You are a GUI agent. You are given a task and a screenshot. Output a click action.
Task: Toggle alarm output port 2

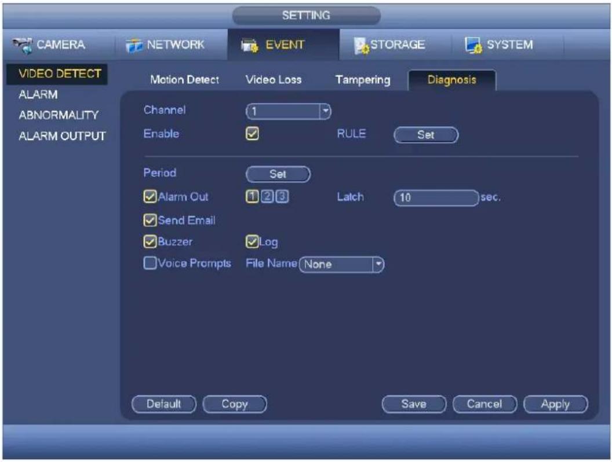point(267,196)
